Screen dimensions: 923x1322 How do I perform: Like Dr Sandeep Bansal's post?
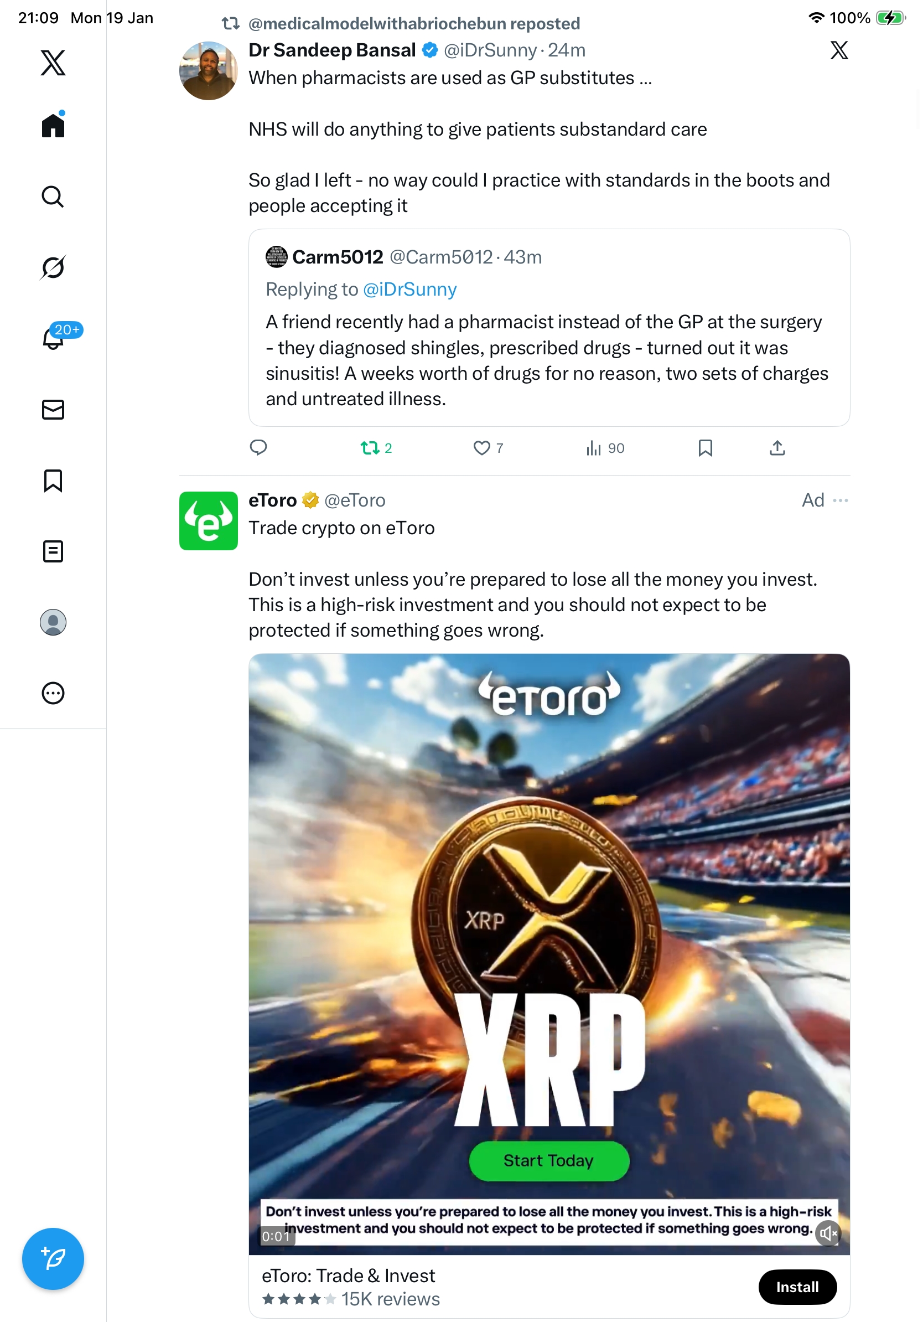(x=481, y=448)
